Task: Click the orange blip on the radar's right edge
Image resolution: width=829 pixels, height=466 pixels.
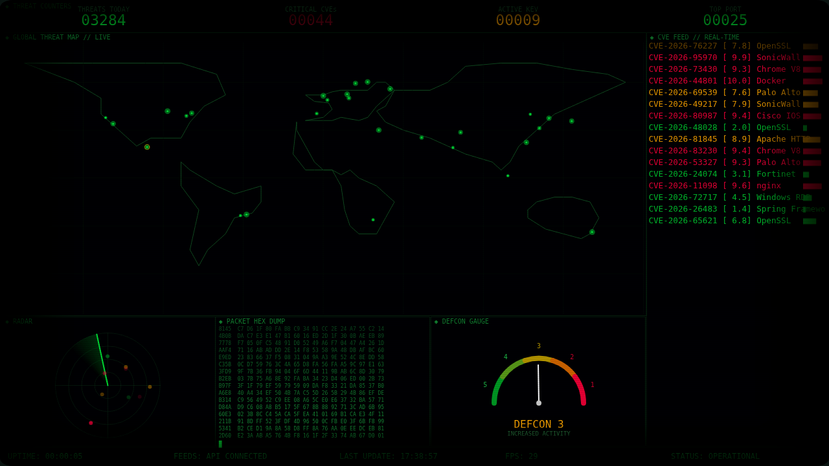Action: click(150, 387)
